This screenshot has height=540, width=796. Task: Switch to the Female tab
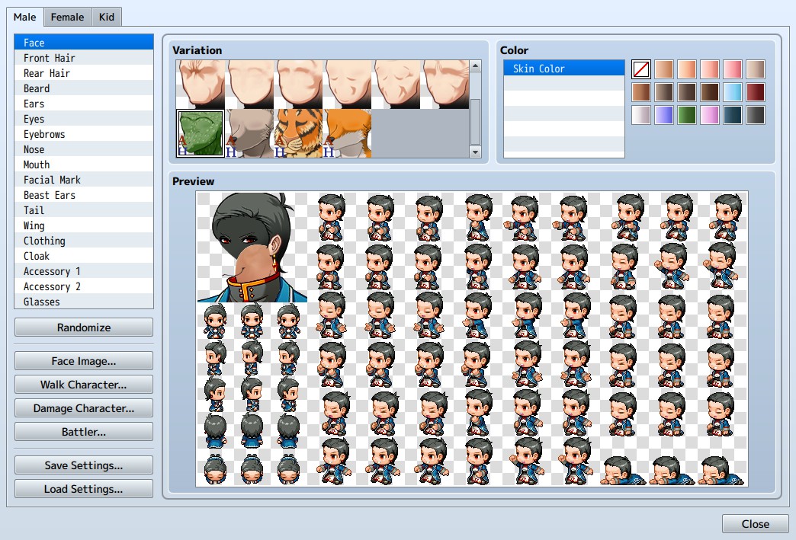pyautogui.click(x=68, y=18)
